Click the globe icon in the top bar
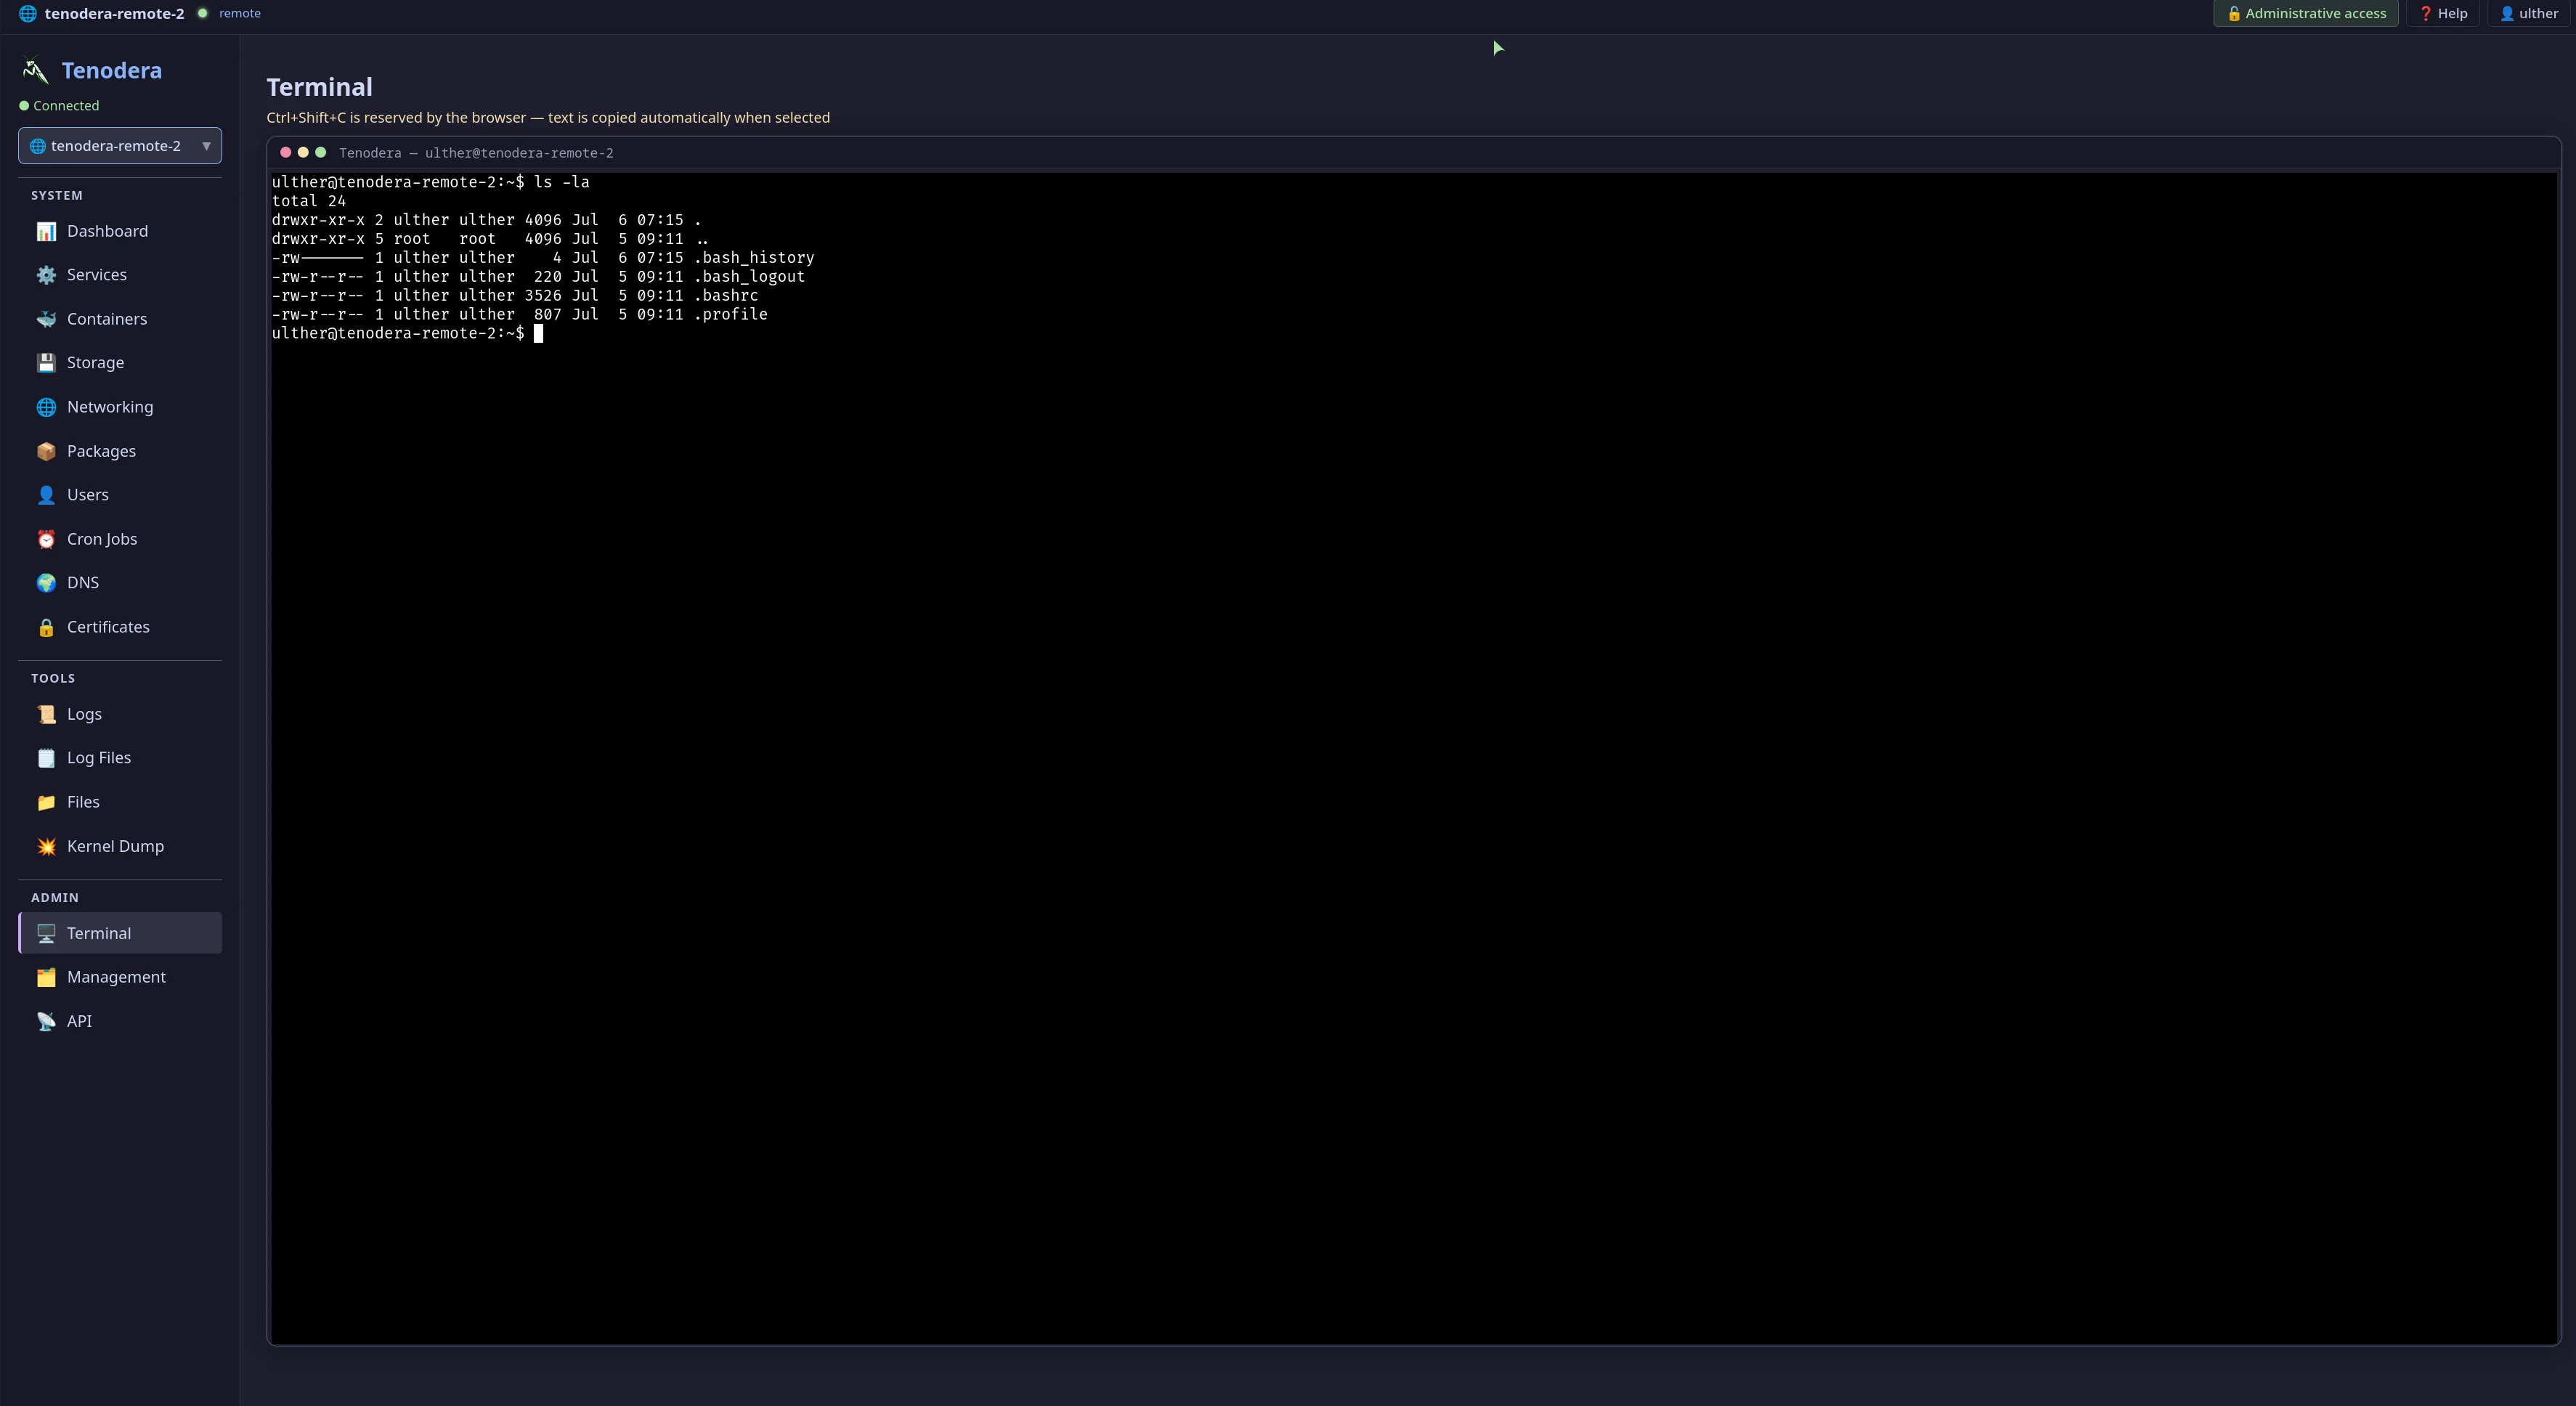2576x1406 pixels. 28,13
